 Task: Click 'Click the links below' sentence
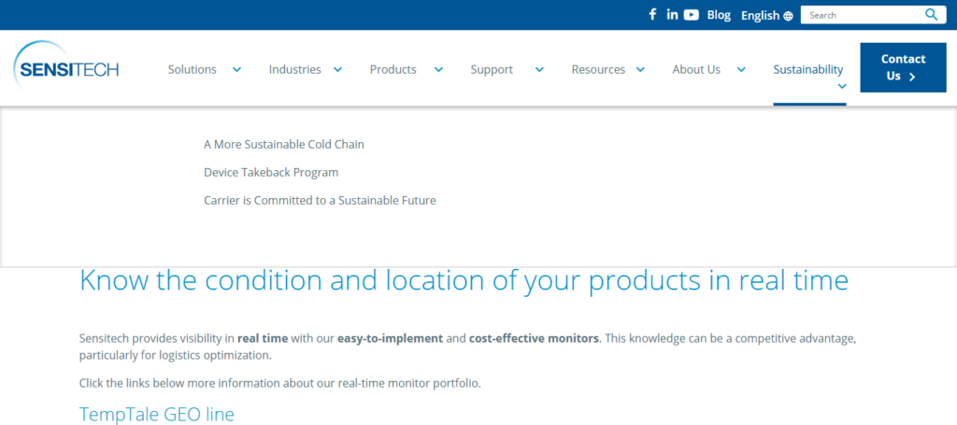coord(280,384)
